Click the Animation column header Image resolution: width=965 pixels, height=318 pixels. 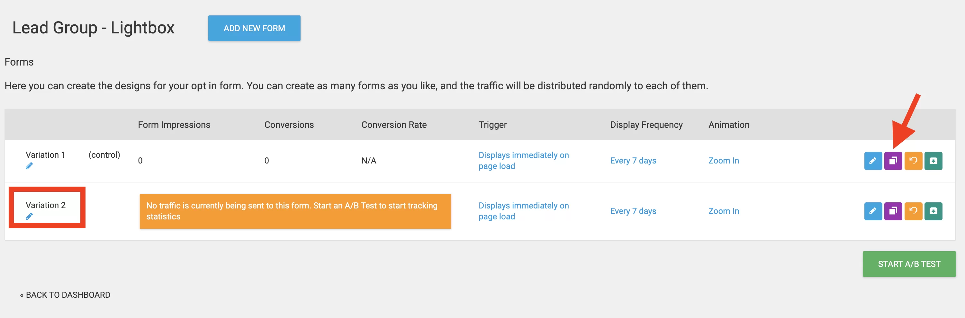pyautogui.click(x=729, y=125)
